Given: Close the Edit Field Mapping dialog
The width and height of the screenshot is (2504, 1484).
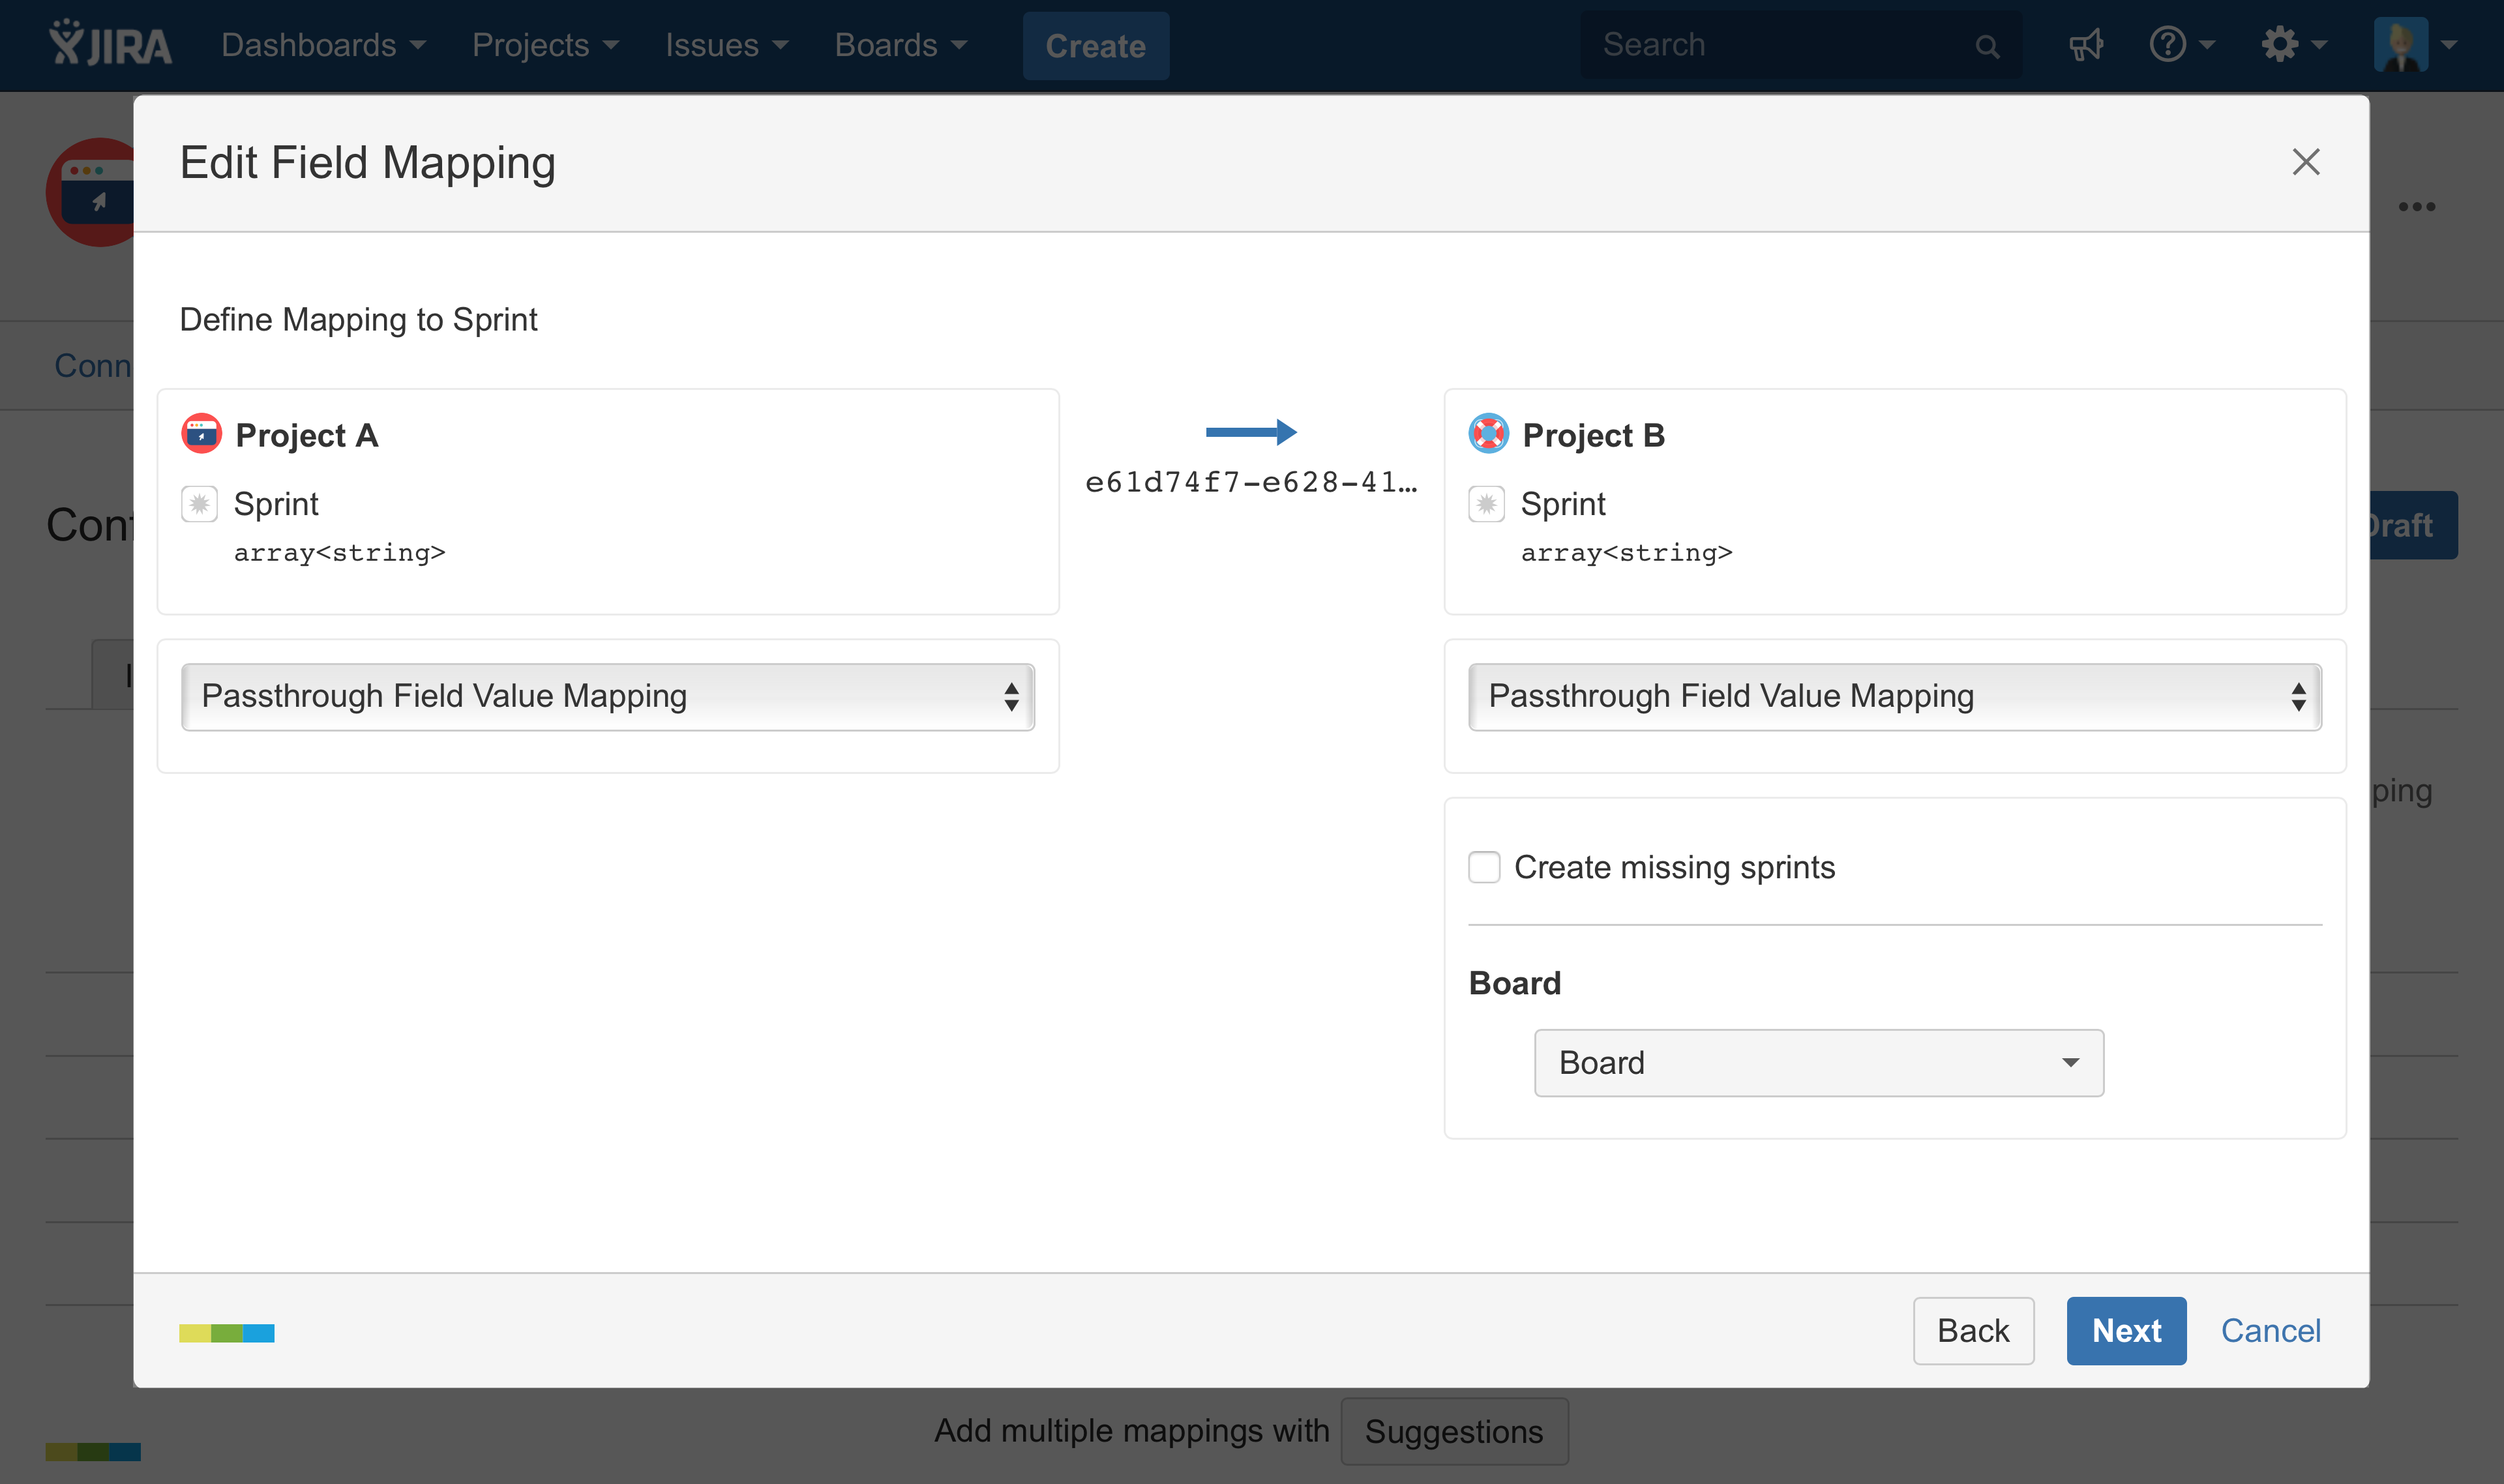Looking at the screenshot, I should point(2305,162).
